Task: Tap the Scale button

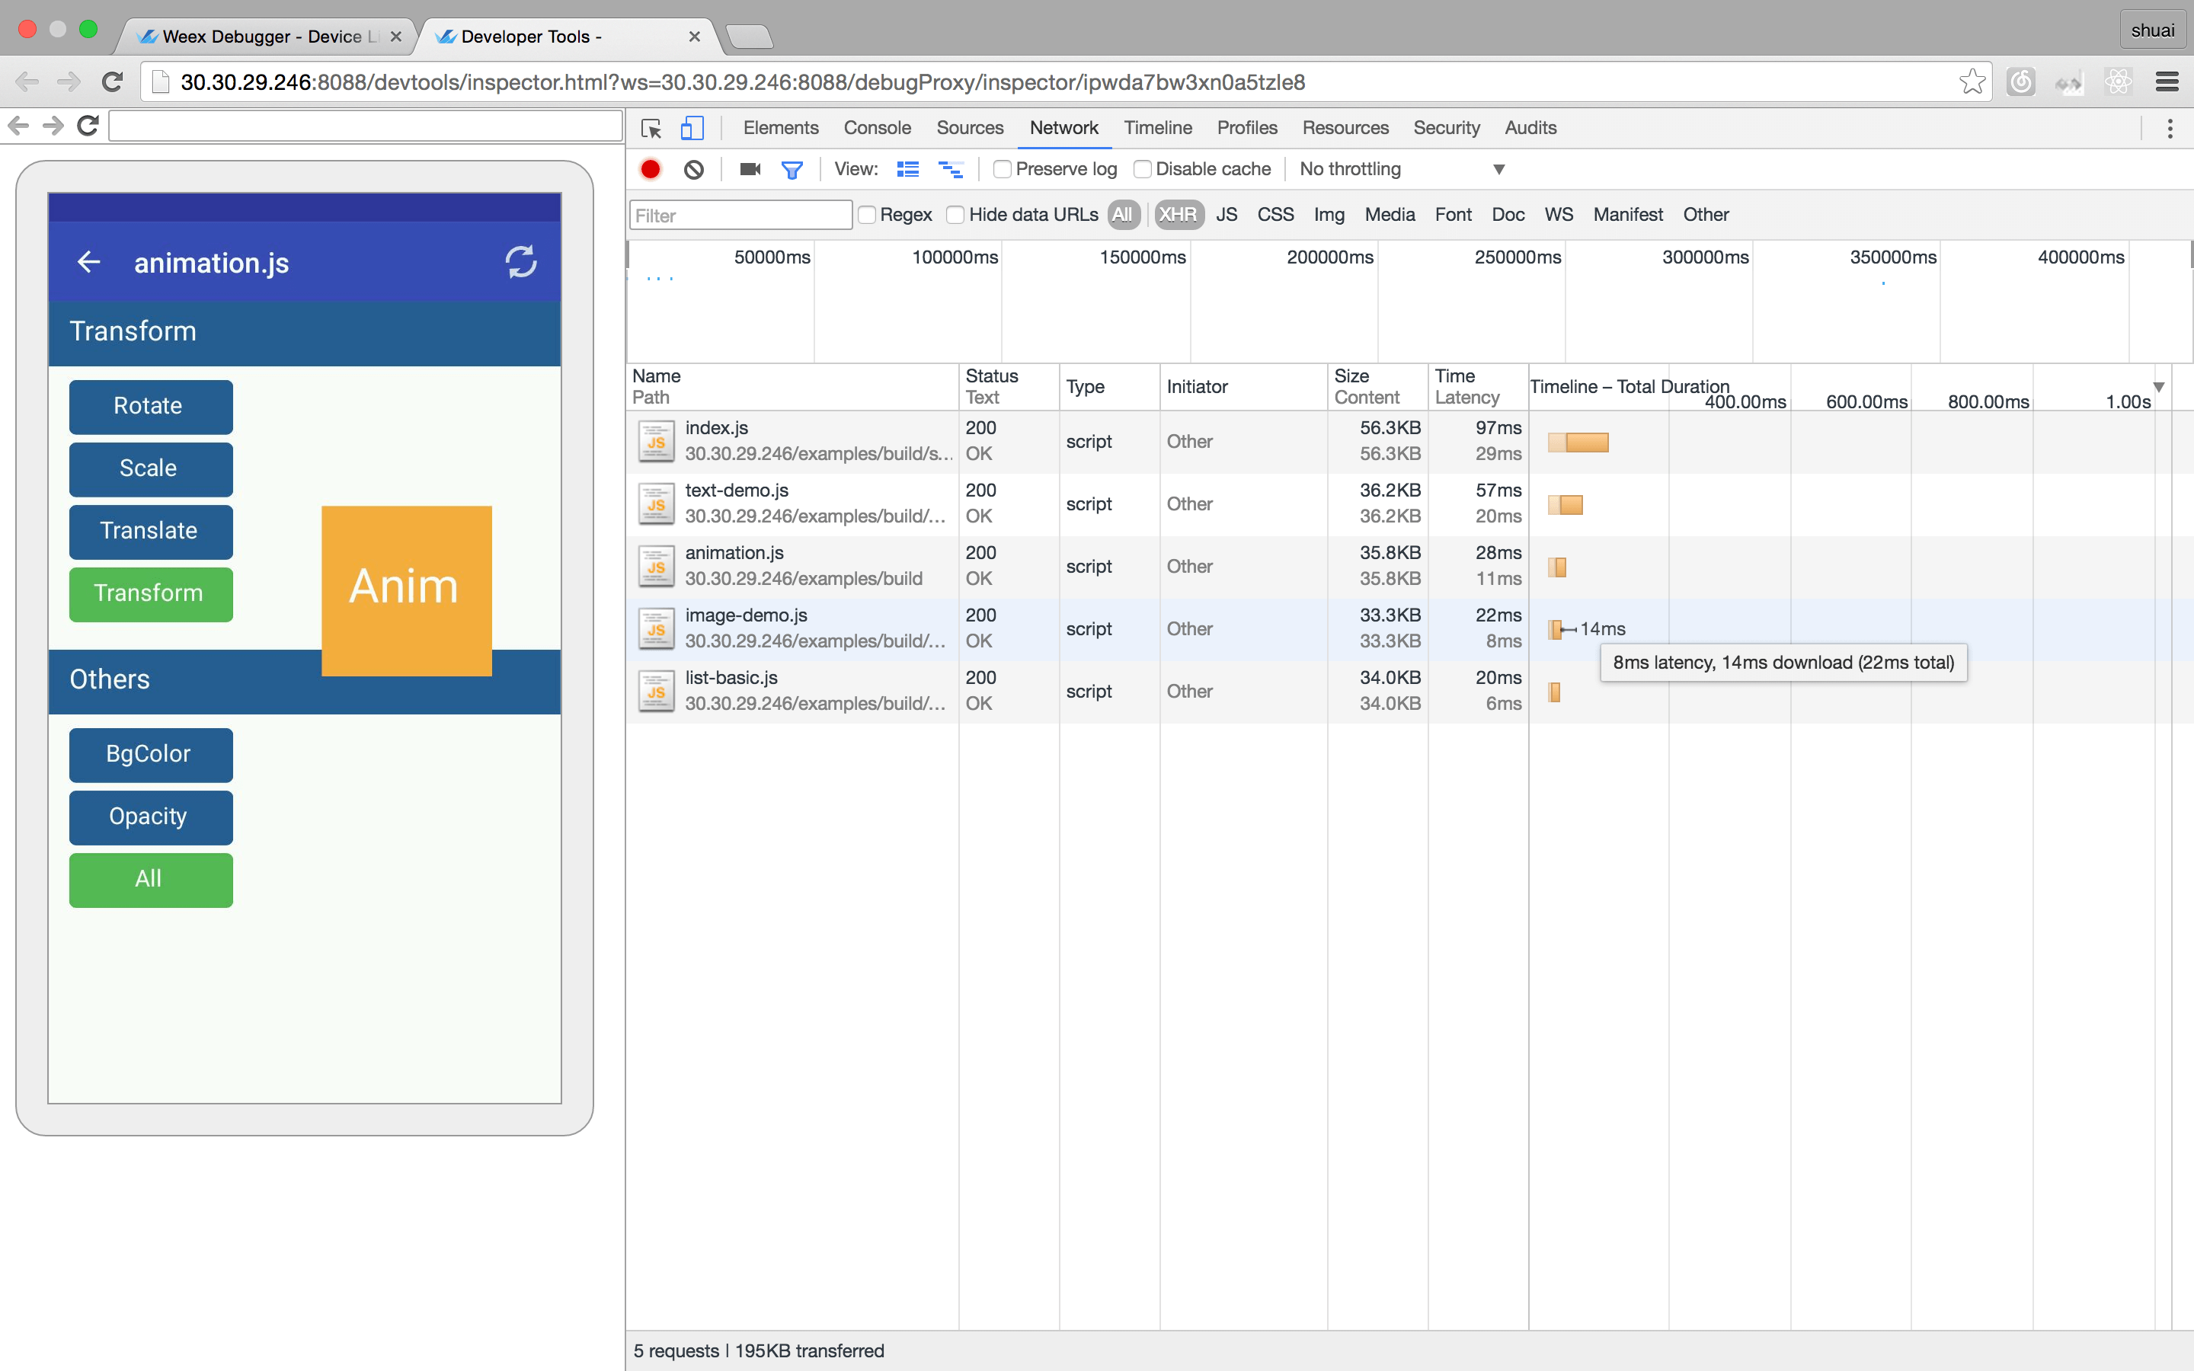Action: [x=151, y=468]
